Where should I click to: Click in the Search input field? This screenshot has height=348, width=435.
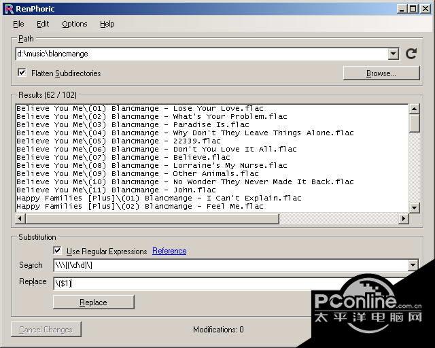click(231, 265)
